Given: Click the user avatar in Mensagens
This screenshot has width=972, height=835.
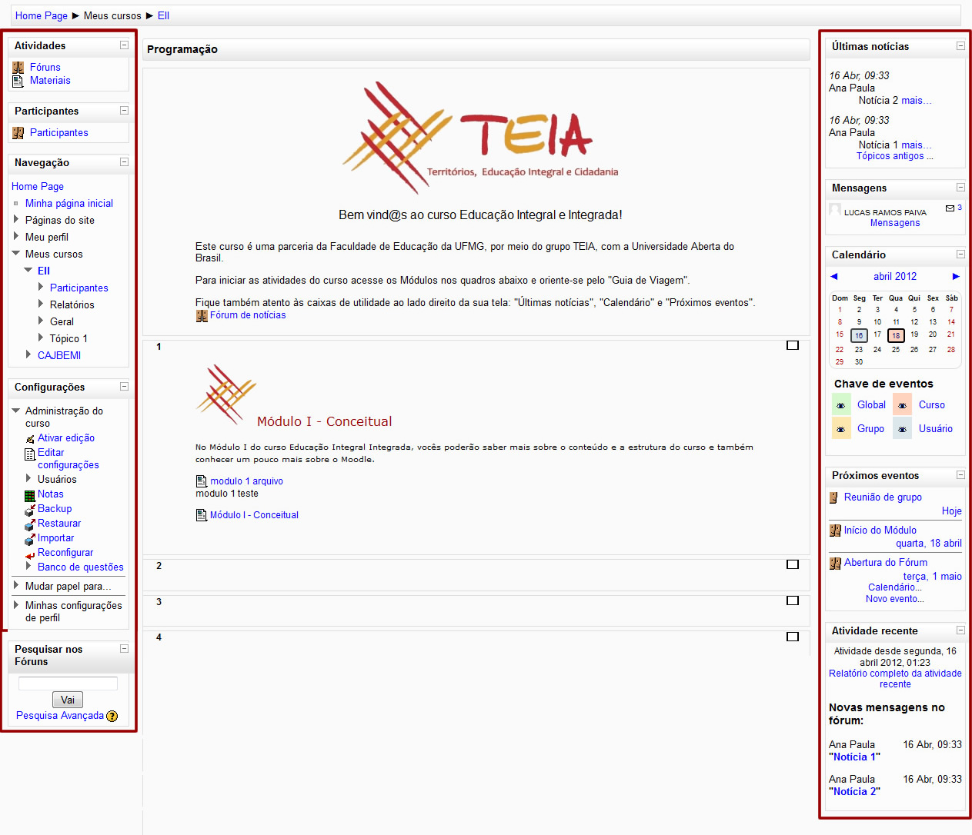Looking at the screenshot, I should pos(835,209).
